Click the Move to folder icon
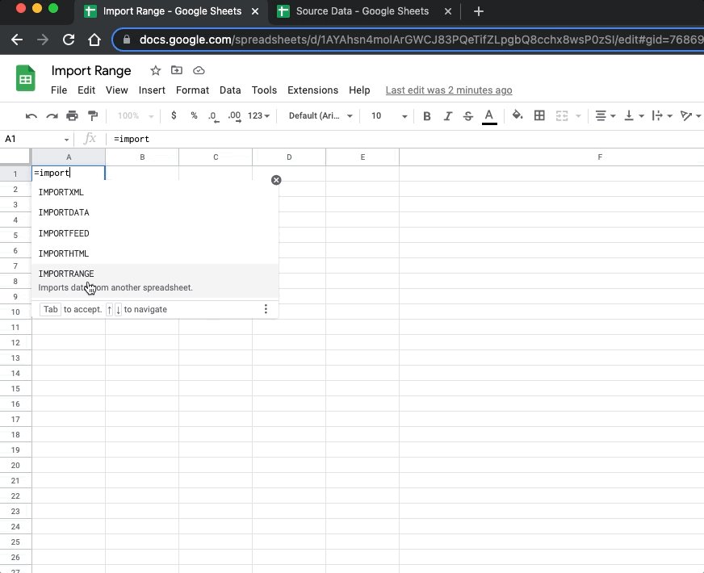Viewport: 704px width, 573px height. (x=177, y=70)
